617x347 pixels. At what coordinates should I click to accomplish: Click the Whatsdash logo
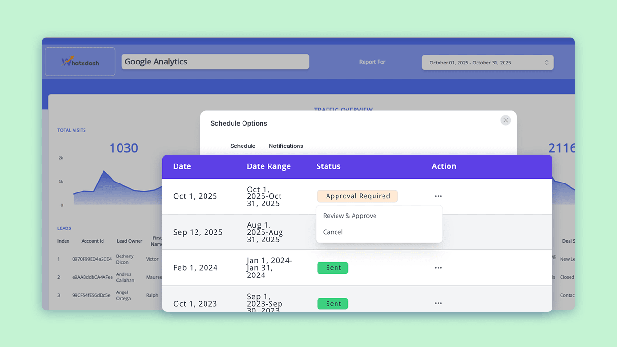(x=79, y=61)
